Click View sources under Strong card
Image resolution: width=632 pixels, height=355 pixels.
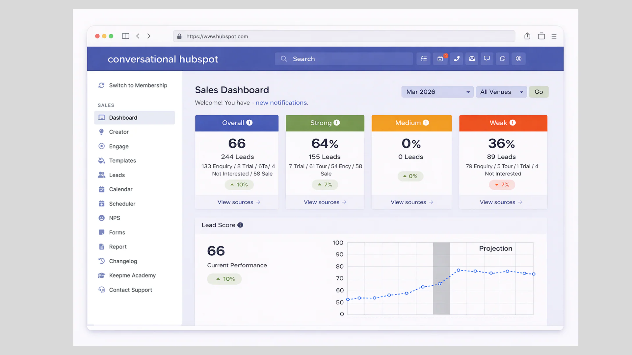tap(325, 202)
